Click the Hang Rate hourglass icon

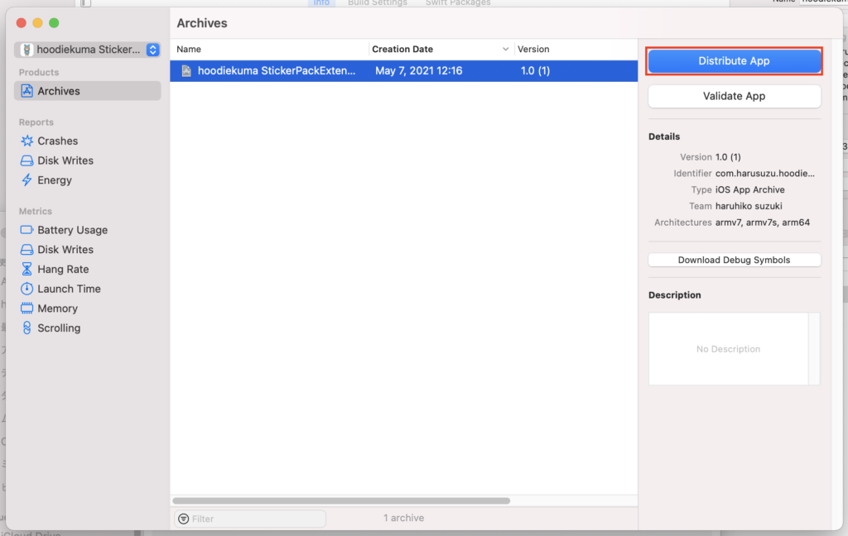[26, 269]
